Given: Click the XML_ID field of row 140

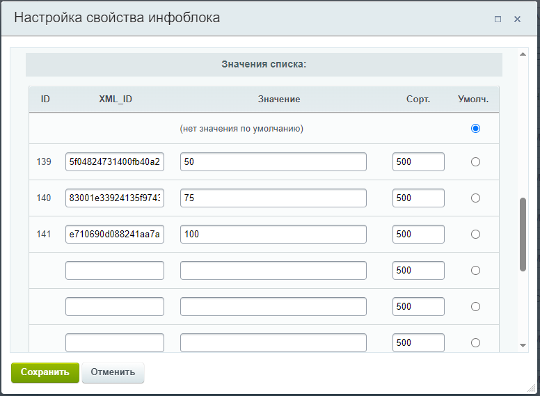Looking at the screenshot, I should (x=115, y=198).
